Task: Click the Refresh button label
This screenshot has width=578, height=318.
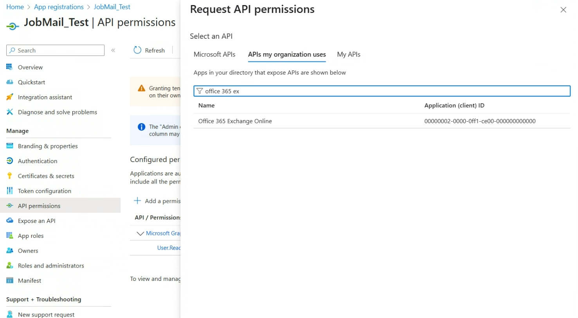Action: pos(155,50)
